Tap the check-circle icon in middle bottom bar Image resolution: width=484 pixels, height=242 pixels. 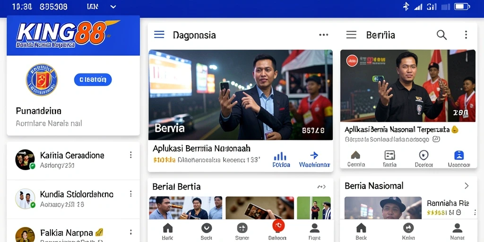coord(207,228)
